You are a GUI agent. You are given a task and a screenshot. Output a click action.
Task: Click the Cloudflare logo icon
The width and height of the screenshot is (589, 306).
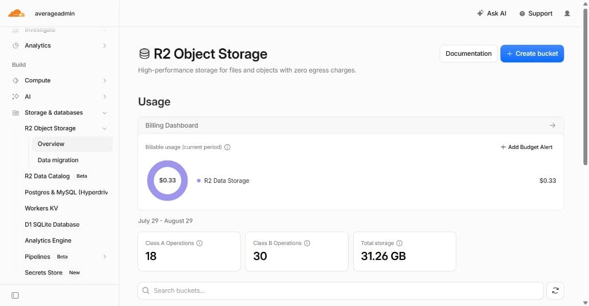pos(17,13)
